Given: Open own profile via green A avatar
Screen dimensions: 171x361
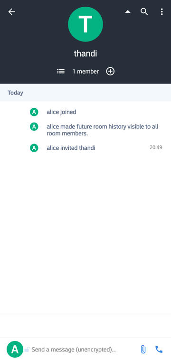Looking at the screenshot, I should click(x=15, y=350).
